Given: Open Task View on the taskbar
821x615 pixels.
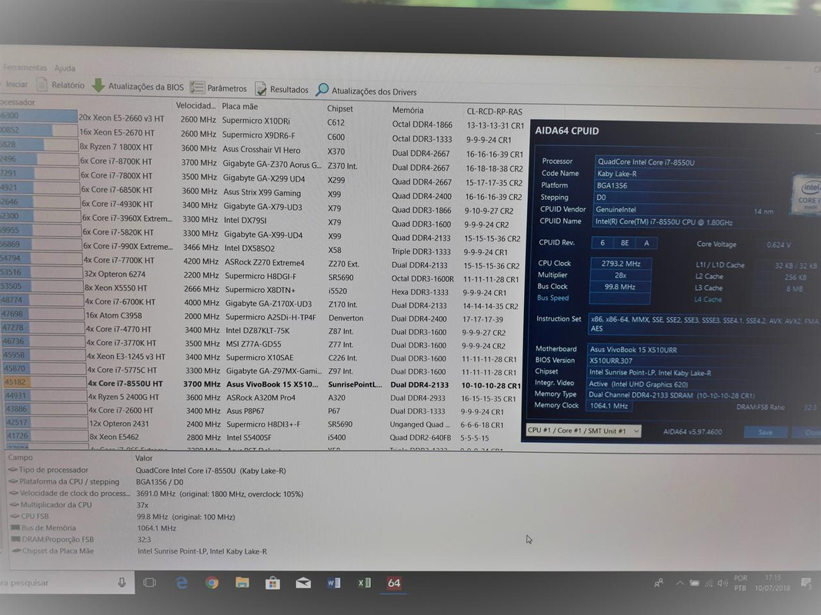Looking at the screenshot, I should (150, 583).
